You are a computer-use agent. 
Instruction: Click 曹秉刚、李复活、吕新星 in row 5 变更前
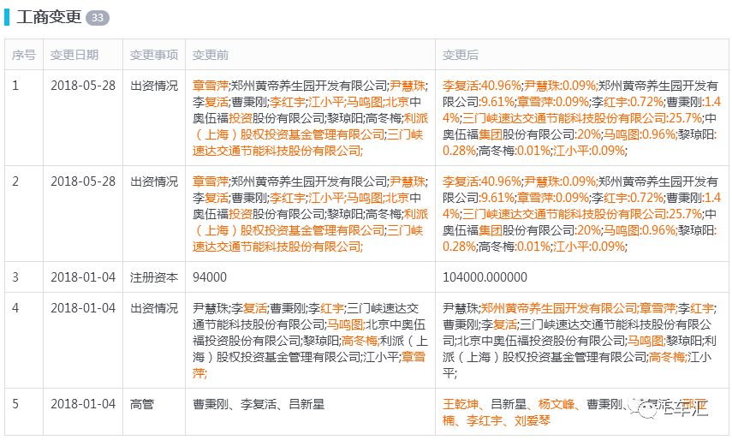pyautogui.click(x=259, y=404)
